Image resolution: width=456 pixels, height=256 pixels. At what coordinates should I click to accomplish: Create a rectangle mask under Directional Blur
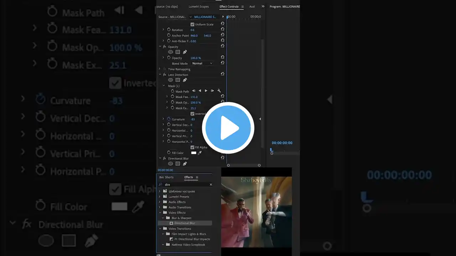pos(178,164)
